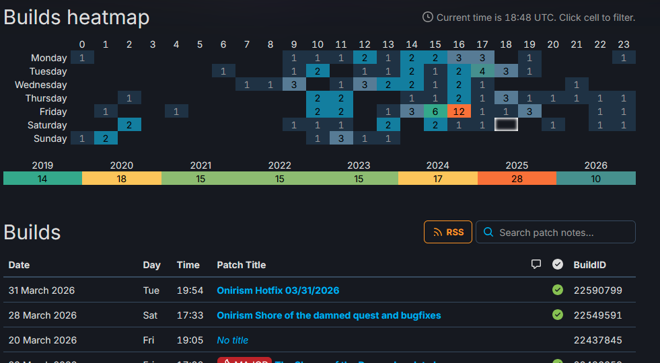Select the 2026 year bar with 10 builds
The image size is (660, 363).
pyautogui.click(x=596, y=178)
